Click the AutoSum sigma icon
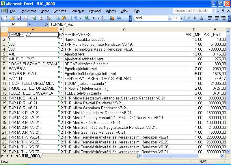 (94, 18)
